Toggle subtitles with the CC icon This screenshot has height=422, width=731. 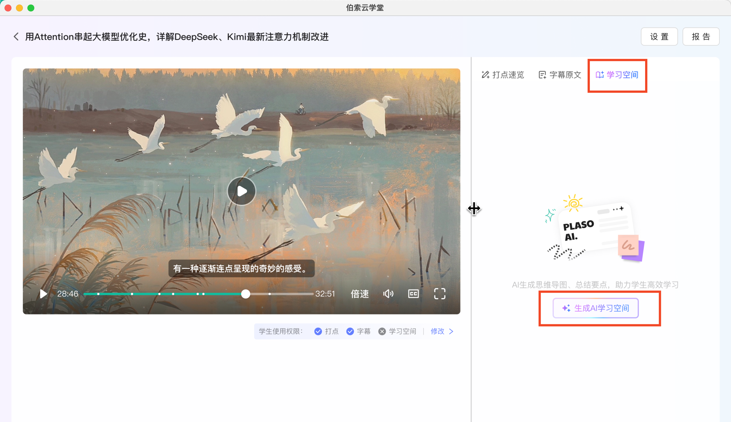[x=413, y=294]
